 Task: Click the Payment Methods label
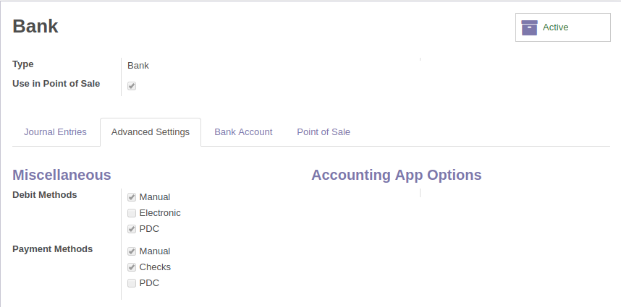coord(53,248)
